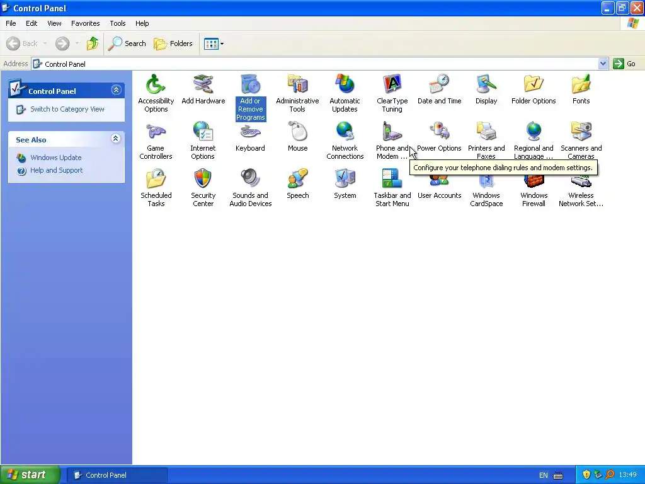Click the Search toolbar button
645x484 pixels.
click(x=127, y=43)
